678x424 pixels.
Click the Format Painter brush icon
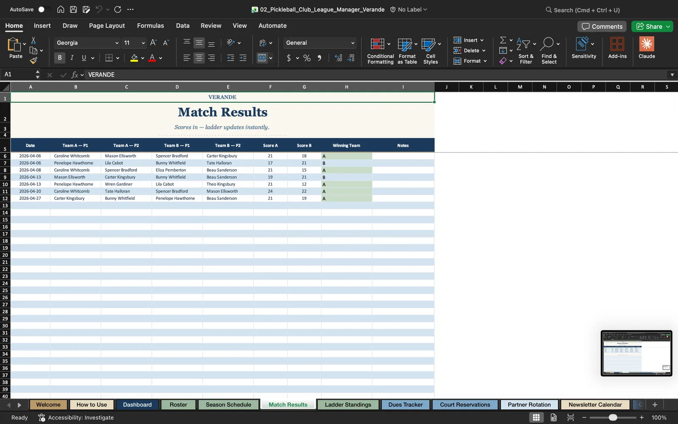[33, 61]
